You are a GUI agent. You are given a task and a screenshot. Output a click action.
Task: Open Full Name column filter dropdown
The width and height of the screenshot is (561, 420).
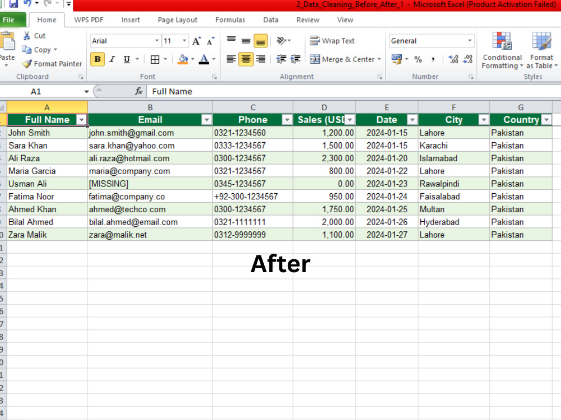click(81, 120)
